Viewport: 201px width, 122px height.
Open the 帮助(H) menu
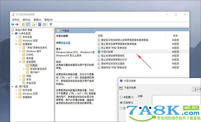[x=49, y=20]
